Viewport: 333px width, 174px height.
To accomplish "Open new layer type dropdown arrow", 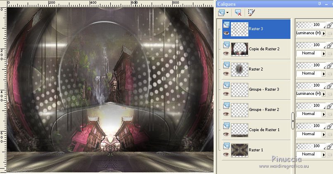I will click(228, 13).
